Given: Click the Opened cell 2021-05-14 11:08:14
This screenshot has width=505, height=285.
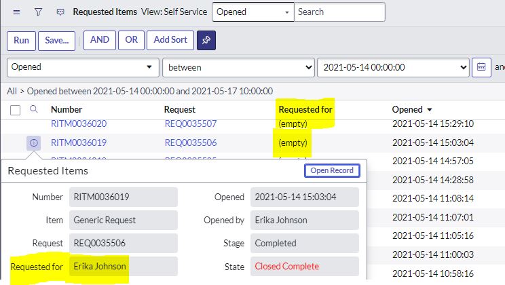Looking at the screenshot, I should pos(433,198).
